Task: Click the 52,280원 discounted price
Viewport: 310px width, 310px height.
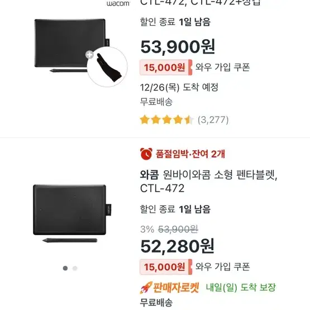Action: (177, 246)
